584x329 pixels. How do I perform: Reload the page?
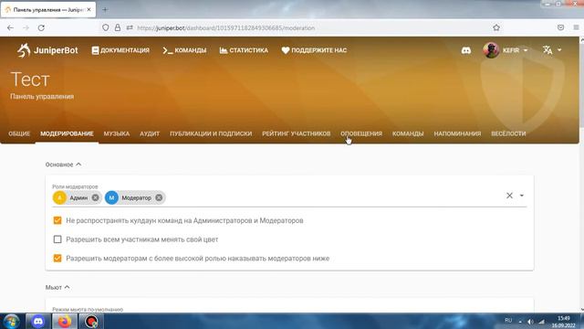[41, 27]
